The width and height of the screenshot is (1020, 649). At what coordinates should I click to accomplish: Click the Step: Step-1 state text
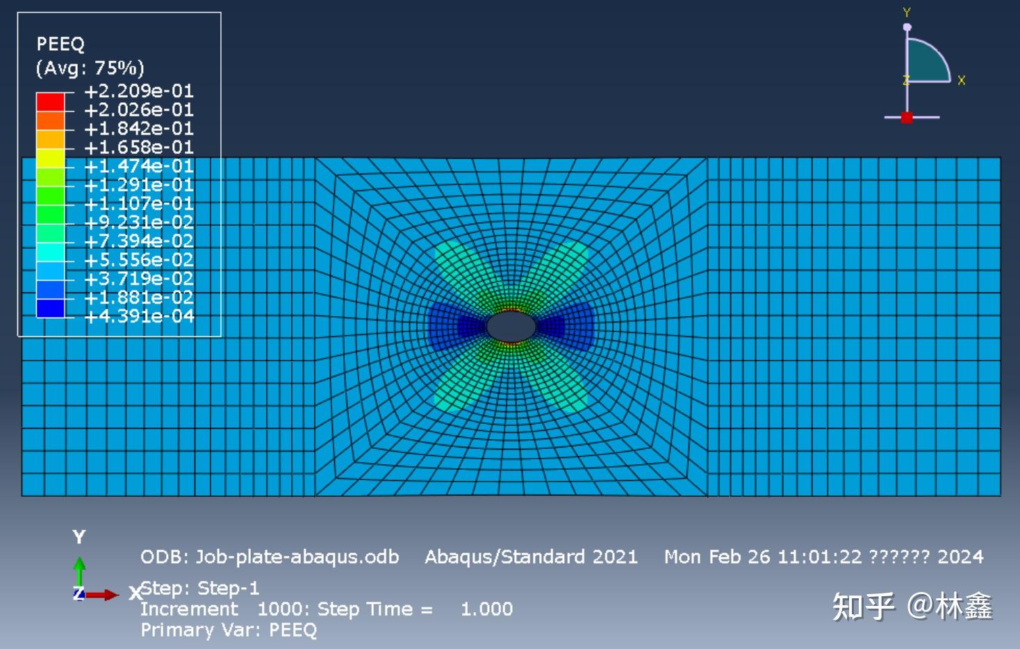(200, 589)
